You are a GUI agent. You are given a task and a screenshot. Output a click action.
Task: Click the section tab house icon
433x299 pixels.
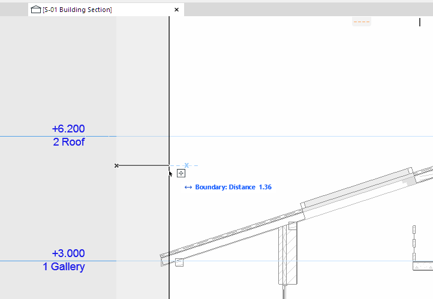(36, 10)
